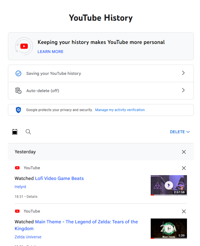The height and width of the screenshot is (246, 200).
Task: Click YouTube logo icon above Zelda entry
Action: pyautogui.click(x=17, y=211)
